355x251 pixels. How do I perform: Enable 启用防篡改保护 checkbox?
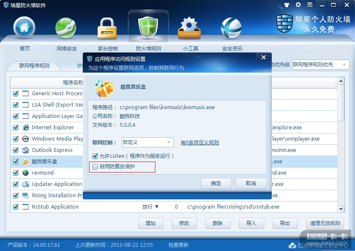click(95, 167)
